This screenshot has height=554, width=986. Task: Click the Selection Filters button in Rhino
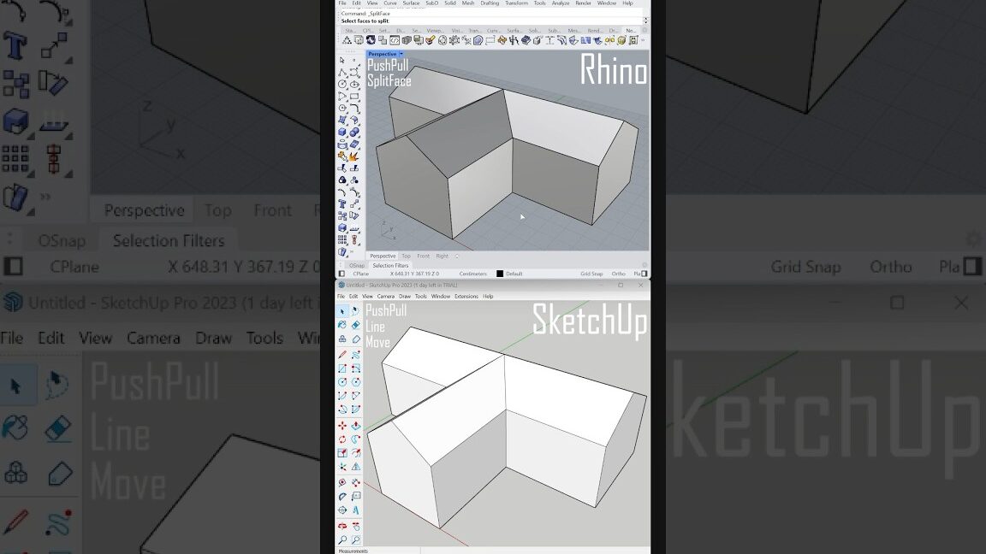[x=389, y=265]
